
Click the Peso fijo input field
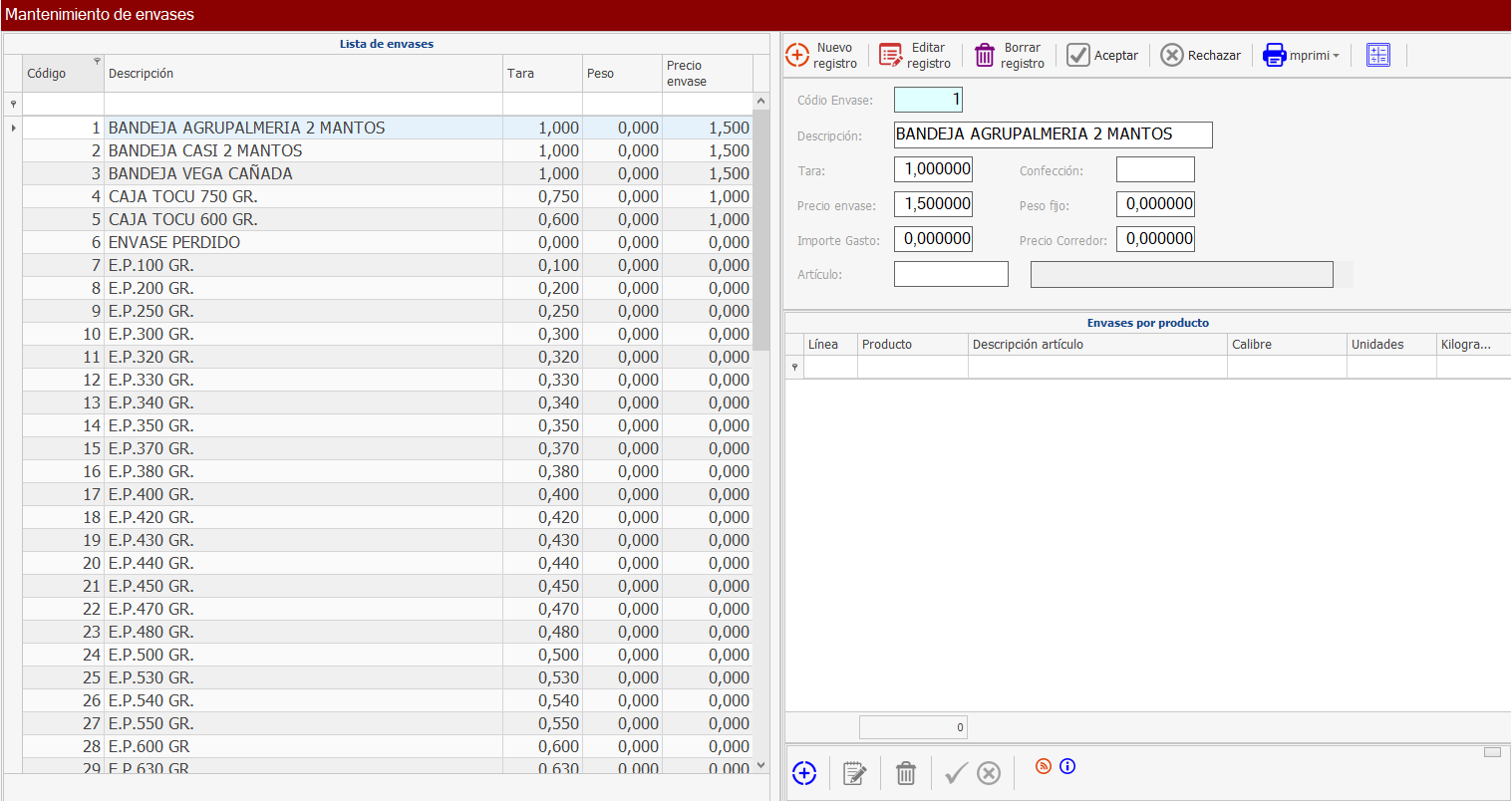1155,204
